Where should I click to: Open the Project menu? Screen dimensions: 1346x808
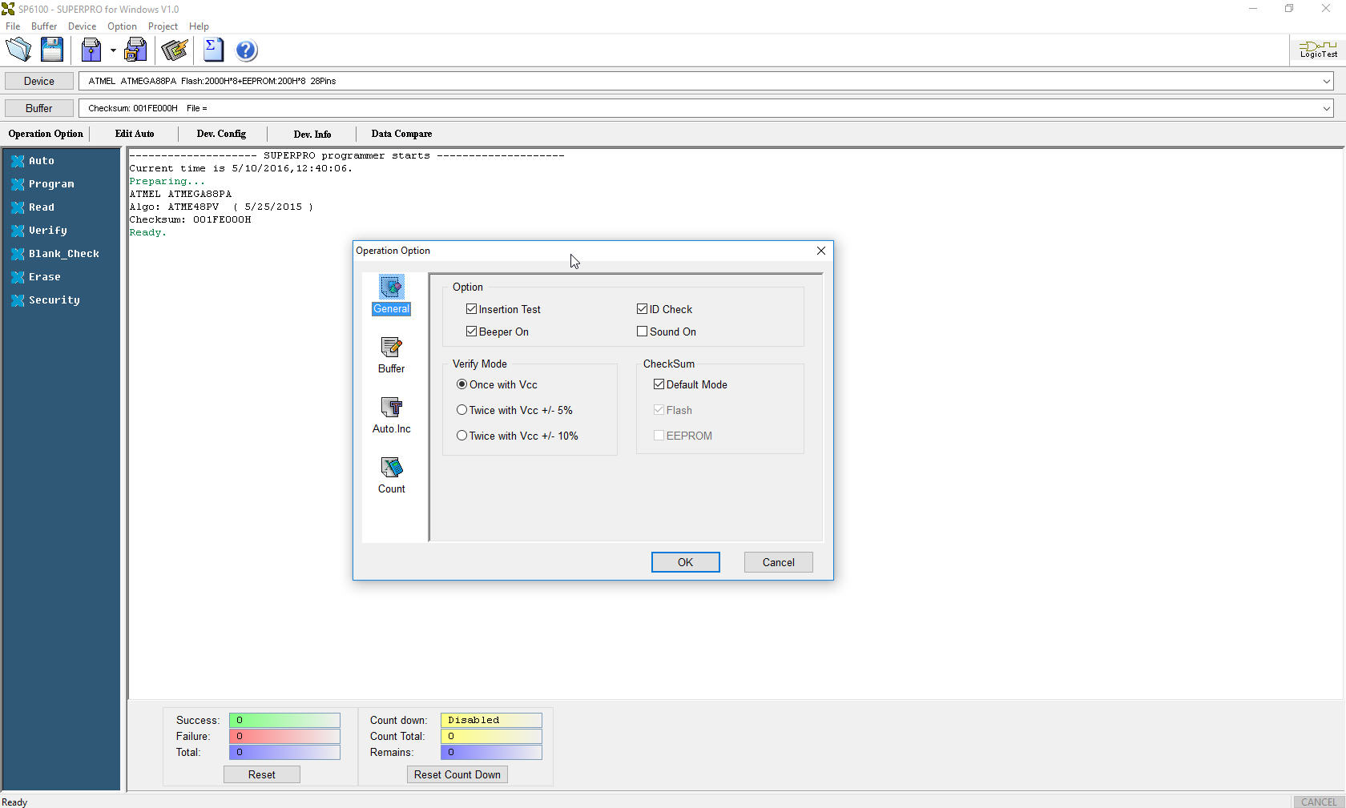point(163,26)
